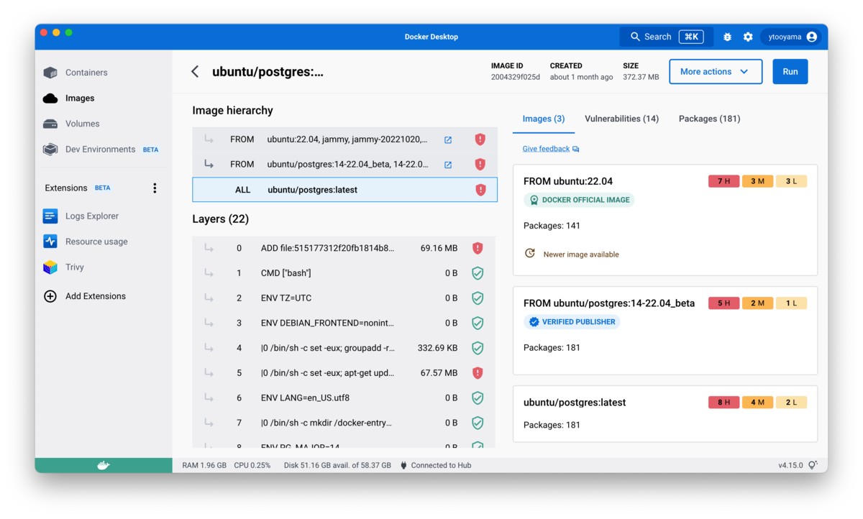Click the v4.15.0 version label
This screenshot has height=519, width=863.
point(790,466)
